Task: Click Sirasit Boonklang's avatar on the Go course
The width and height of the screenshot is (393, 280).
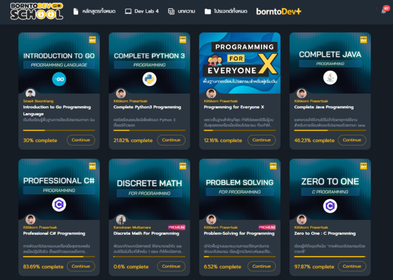Action: [x=30, y=93]
